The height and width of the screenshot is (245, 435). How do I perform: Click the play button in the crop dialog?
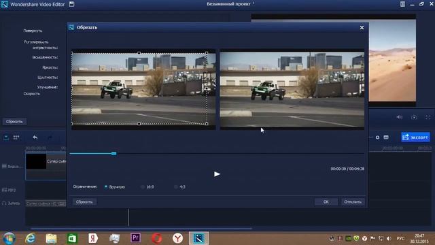coord(217,174)
